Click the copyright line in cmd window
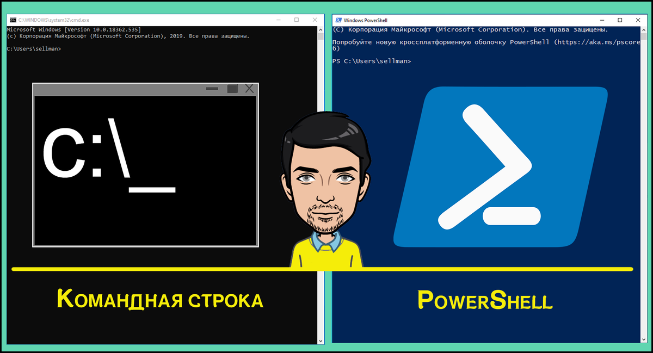Viewport: 653px width, 353px height. point(128,36)
